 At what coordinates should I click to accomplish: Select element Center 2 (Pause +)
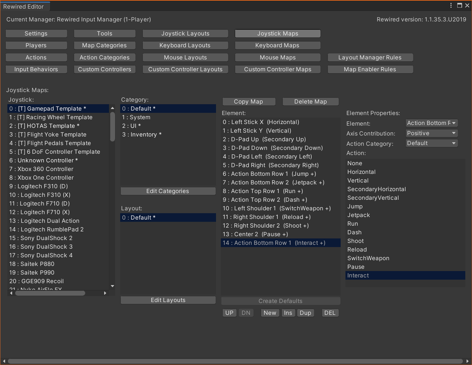point(281,234)
